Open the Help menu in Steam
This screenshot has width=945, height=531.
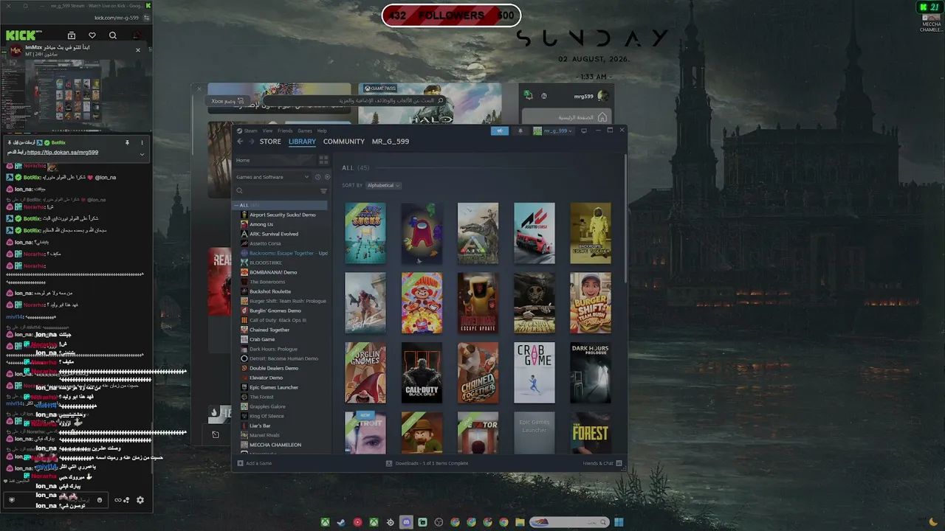tap(322, 131)
